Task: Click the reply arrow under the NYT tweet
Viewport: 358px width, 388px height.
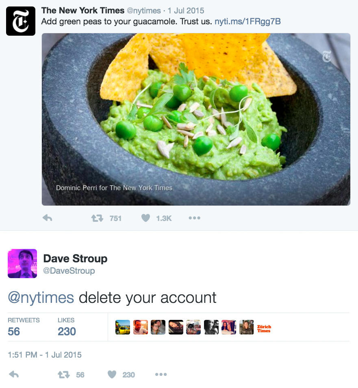Action: point(48,218)
